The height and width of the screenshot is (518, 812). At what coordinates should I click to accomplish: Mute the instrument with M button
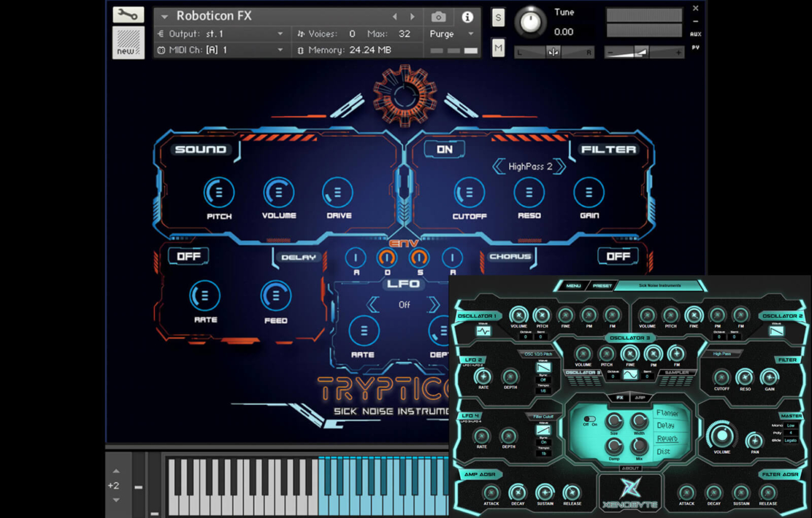[498, 48]
